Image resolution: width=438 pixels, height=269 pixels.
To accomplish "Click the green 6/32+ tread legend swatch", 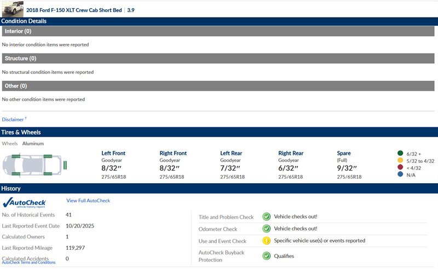I will pos(400,153).
